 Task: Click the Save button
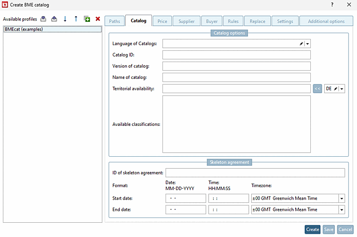(329, 229)
